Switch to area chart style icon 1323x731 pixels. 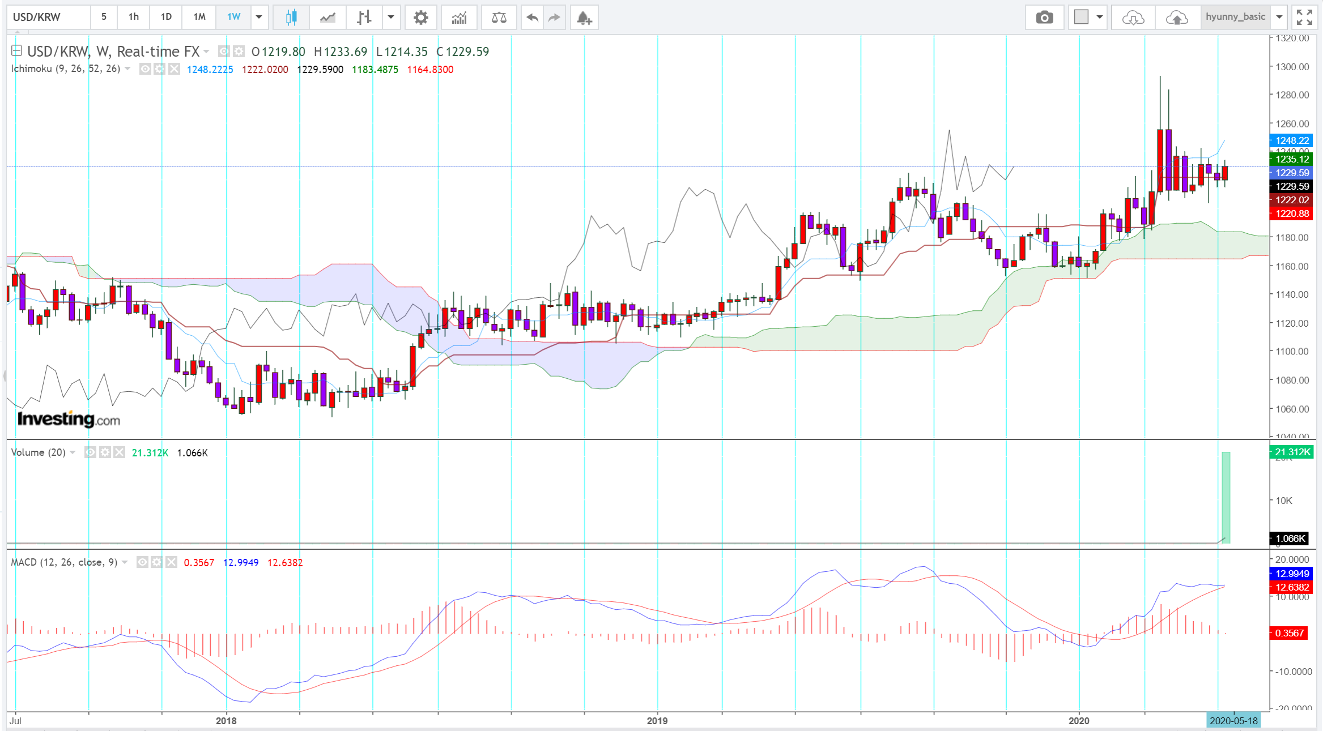(x=327, y=18)
